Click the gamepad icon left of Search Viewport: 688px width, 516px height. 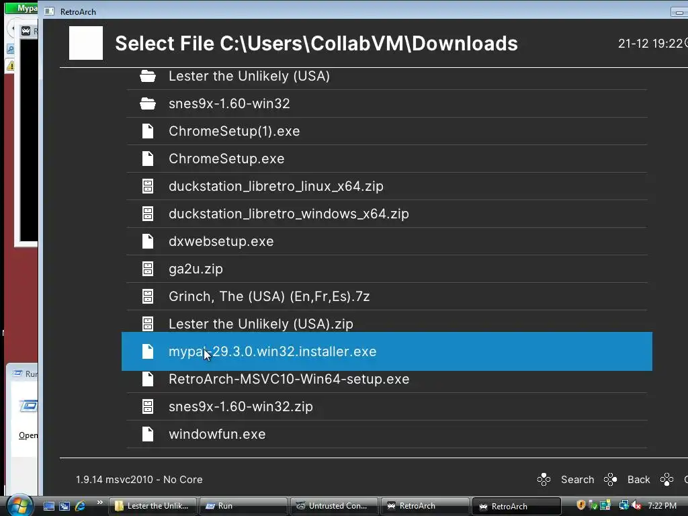point(544,480)
